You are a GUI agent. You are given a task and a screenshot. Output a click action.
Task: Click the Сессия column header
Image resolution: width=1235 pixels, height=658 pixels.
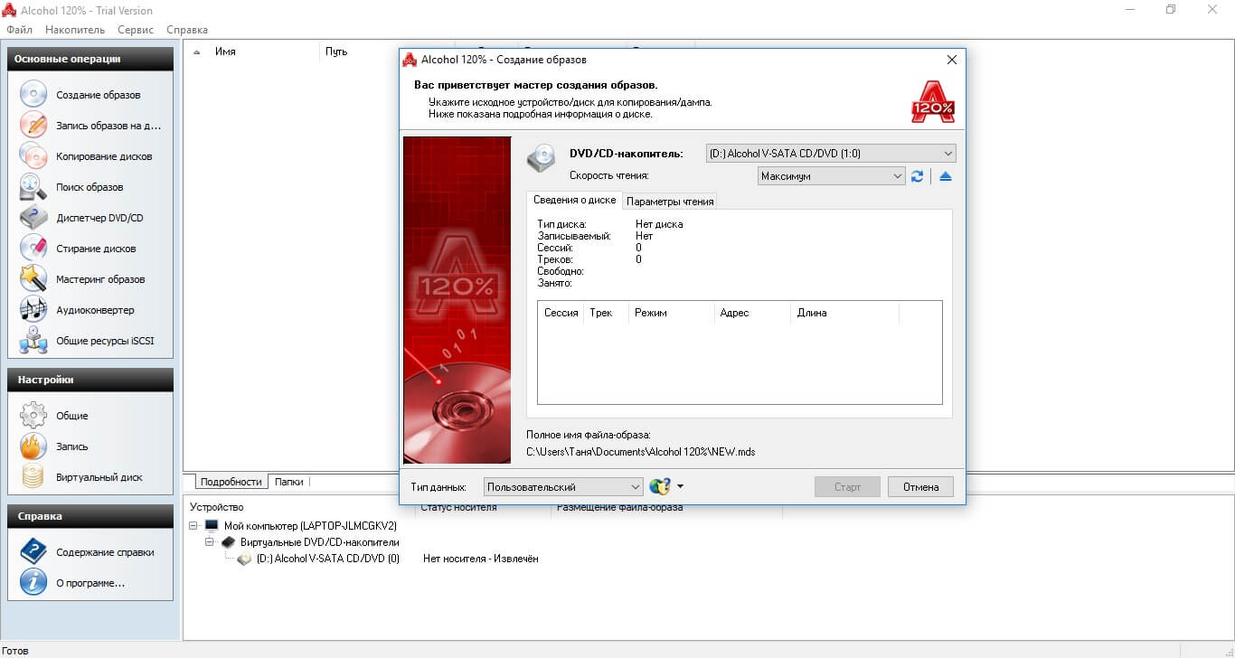coord(561,313)
